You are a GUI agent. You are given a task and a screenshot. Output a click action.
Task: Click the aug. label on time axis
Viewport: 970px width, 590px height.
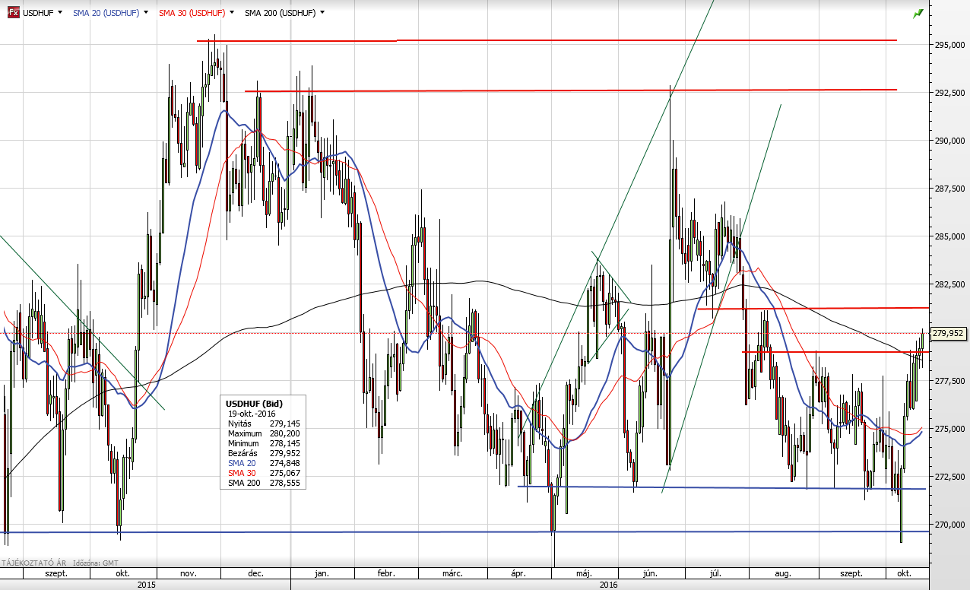tap(784, 573)
